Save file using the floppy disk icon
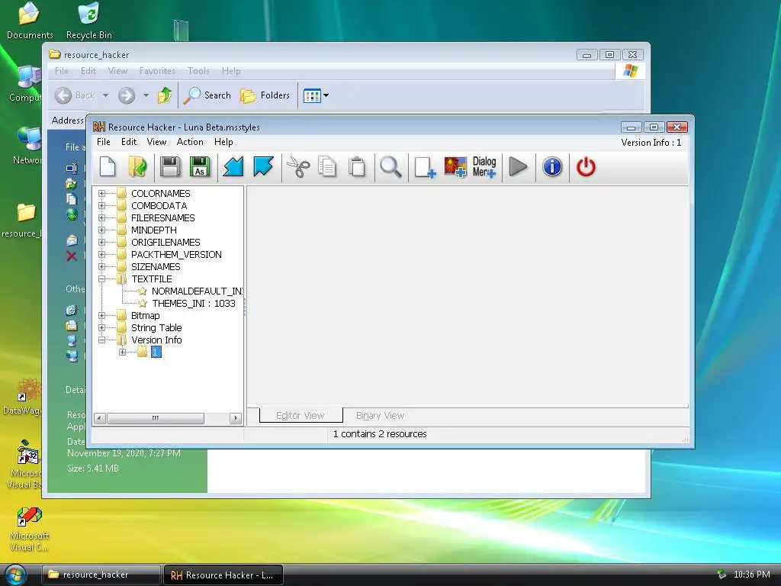781x586 pixels. (x=170, y=167)
